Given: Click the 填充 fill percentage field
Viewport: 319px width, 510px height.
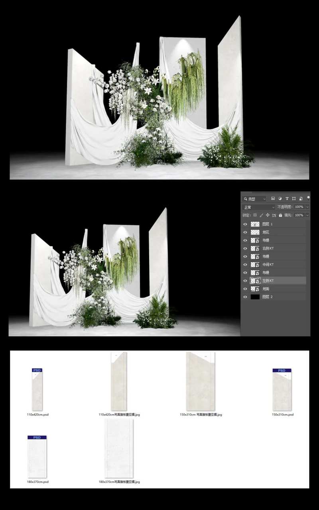Looking at the screenshot, I should [x=299, y=215].
